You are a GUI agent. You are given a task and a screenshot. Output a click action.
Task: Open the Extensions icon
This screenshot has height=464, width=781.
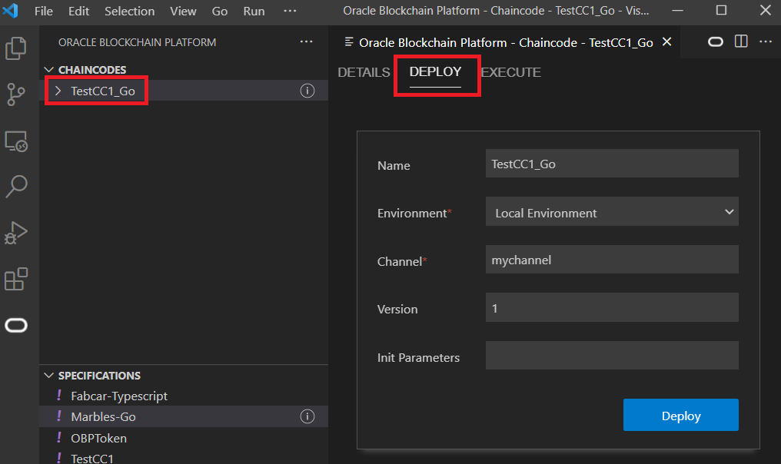point(17,280)
